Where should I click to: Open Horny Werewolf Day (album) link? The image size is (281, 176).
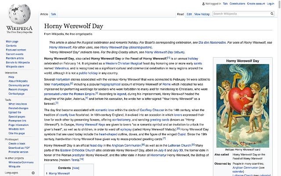point(165,52)
